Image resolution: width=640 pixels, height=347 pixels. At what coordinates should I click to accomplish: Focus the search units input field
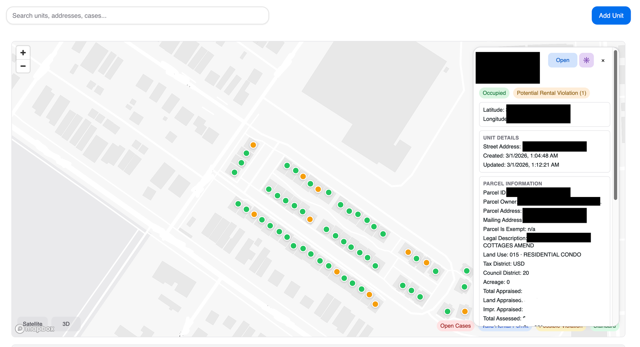(138, 16)
